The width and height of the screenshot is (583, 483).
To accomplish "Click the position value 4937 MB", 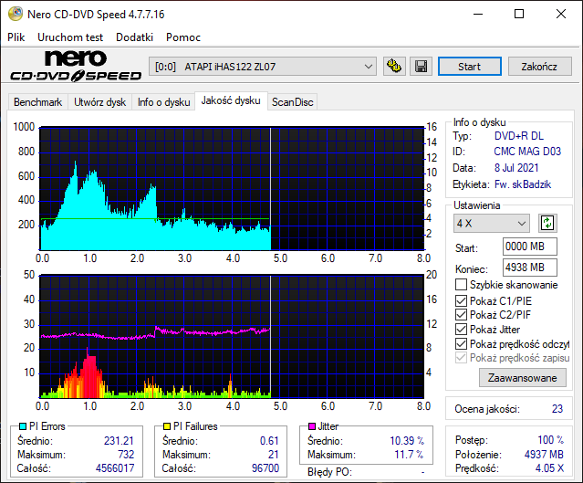I will (544, 455).
